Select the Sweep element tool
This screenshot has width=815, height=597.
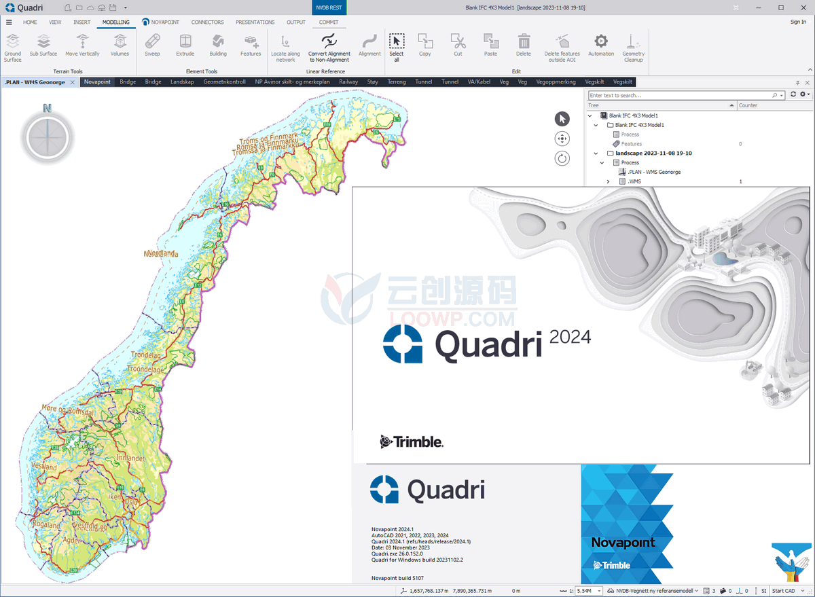pos(152,45)
